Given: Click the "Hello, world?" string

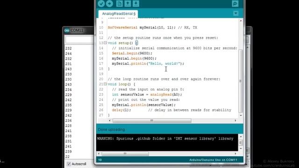Looking at the screenshot, I should coord(164,63).
